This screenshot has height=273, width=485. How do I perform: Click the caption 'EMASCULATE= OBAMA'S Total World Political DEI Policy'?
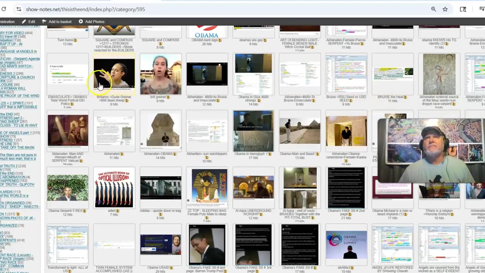coord(68,101)
